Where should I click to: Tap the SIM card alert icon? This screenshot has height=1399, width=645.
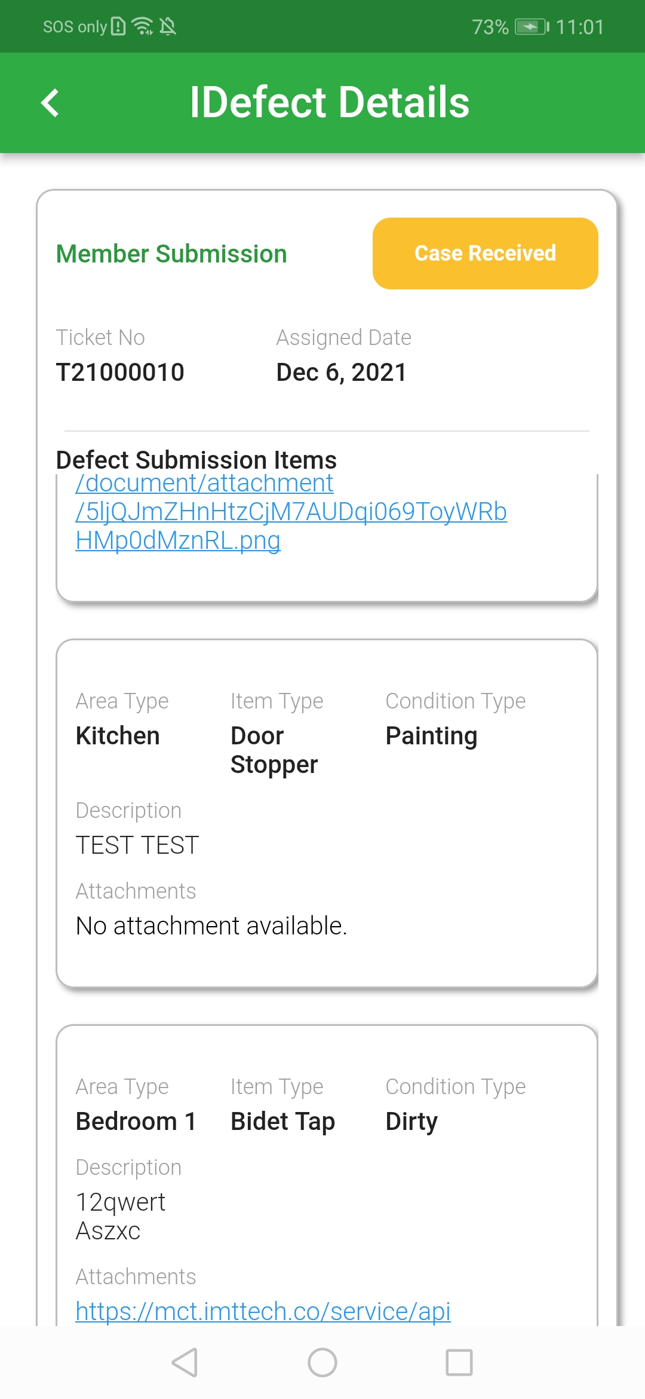tap(119, 26)
